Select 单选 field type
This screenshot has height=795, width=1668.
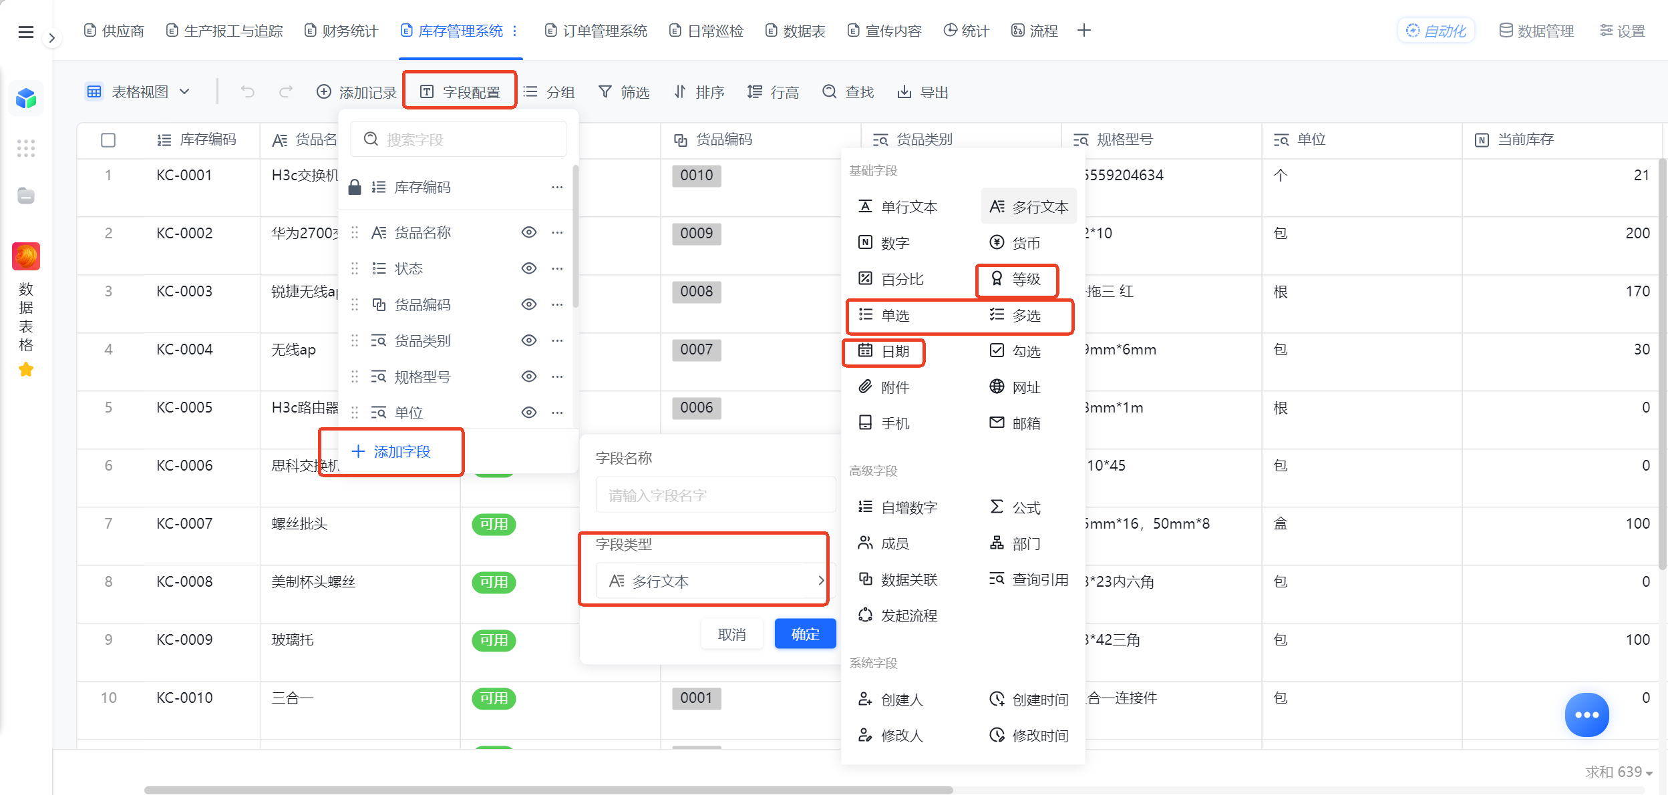[x=883, y=315]
